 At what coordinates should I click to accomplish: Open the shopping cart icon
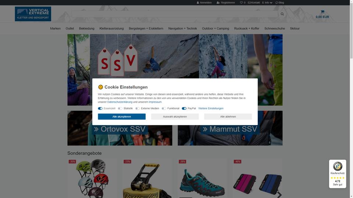[x=322, y=12]
